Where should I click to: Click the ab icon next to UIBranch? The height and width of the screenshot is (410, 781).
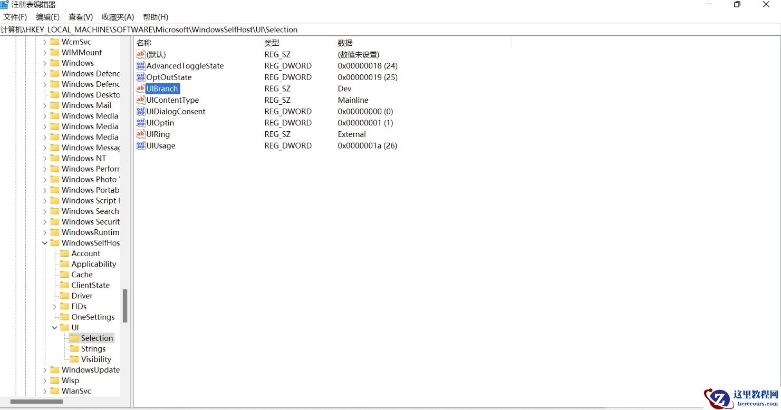point(140,89)
